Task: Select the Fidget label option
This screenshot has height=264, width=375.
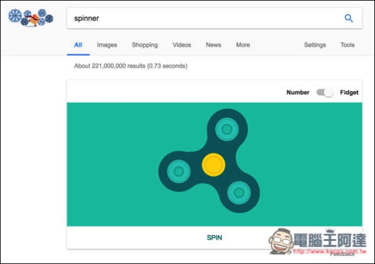Action: pyautogui.click(x=349, y=93)
